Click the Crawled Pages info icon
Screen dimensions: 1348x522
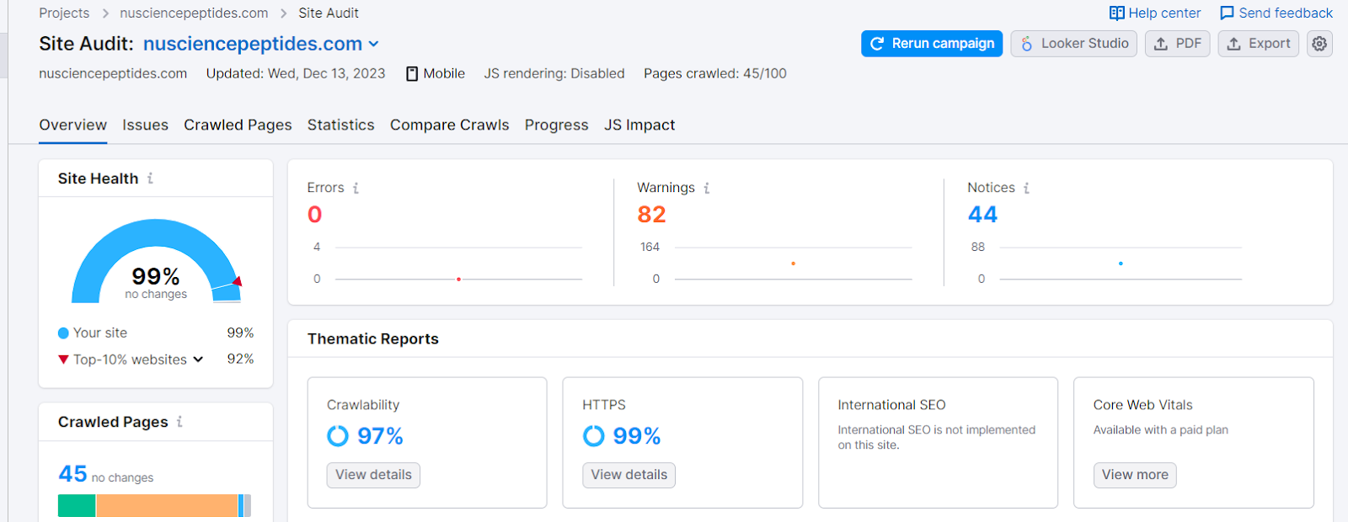179,422
